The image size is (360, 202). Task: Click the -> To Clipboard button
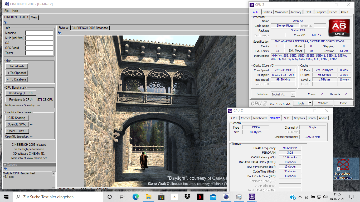click(x=17, y=73)
